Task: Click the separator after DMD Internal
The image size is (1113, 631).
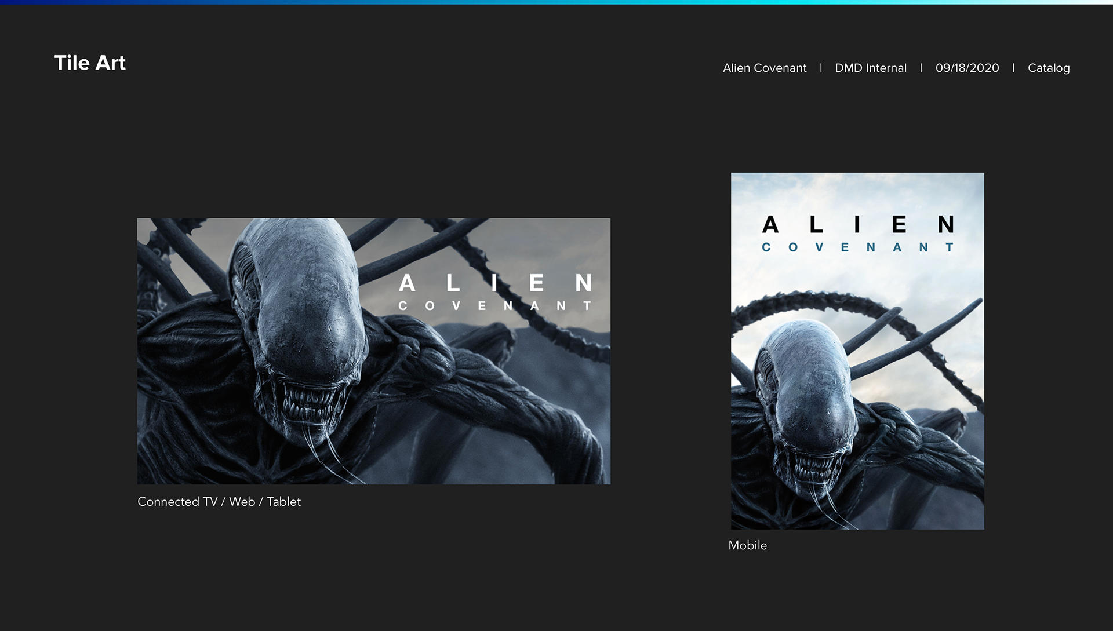Action: click(x=921, y=68)
